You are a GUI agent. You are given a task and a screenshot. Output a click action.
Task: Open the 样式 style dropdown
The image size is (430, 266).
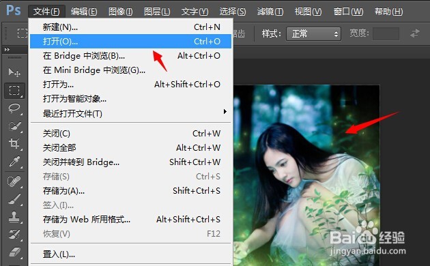[313, 33]
